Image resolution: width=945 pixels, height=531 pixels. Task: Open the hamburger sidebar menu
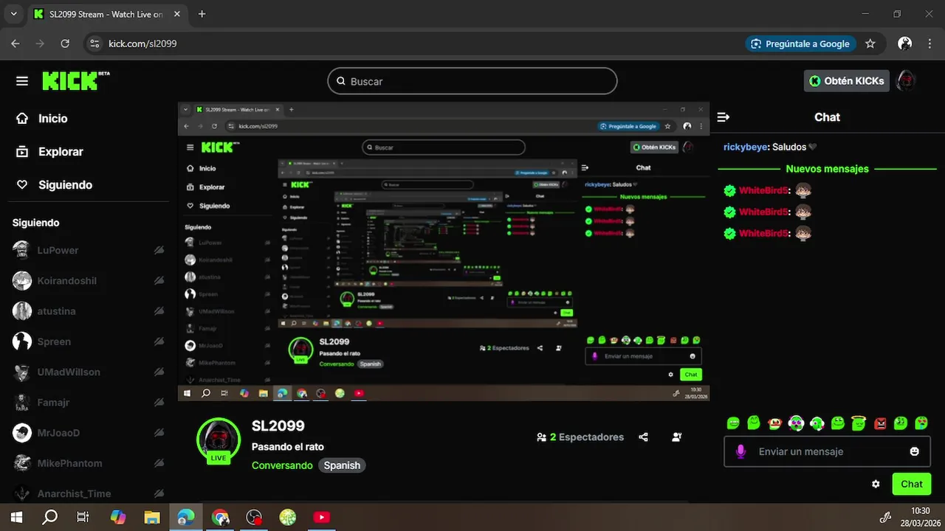point(22,81)
